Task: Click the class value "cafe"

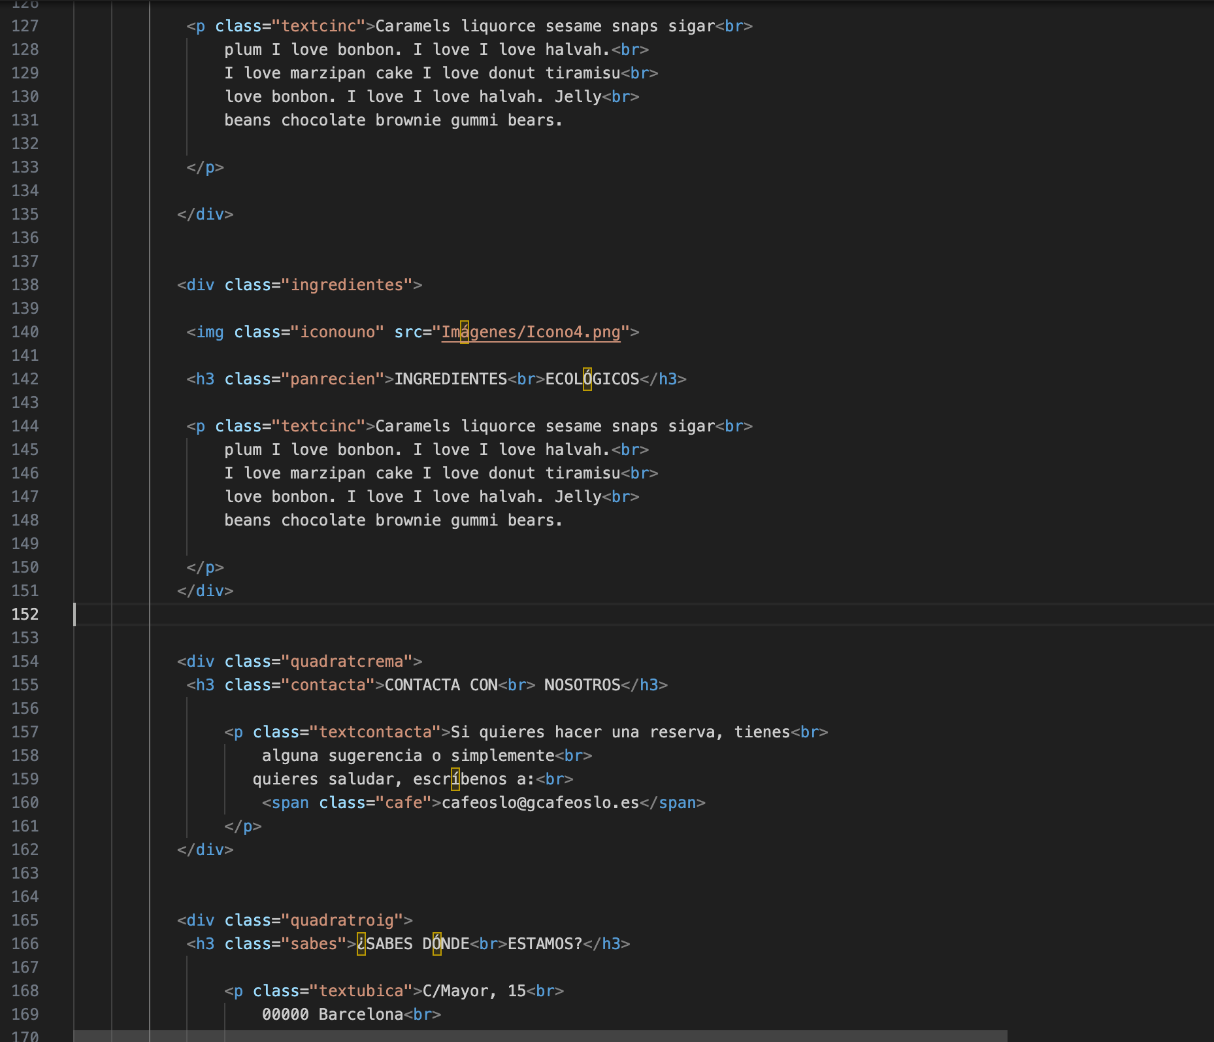Action: pyautogui.click(x=404, y=803)
